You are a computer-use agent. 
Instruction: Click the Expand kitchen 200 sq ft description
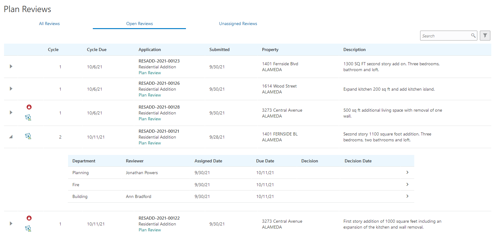(389, 89)
